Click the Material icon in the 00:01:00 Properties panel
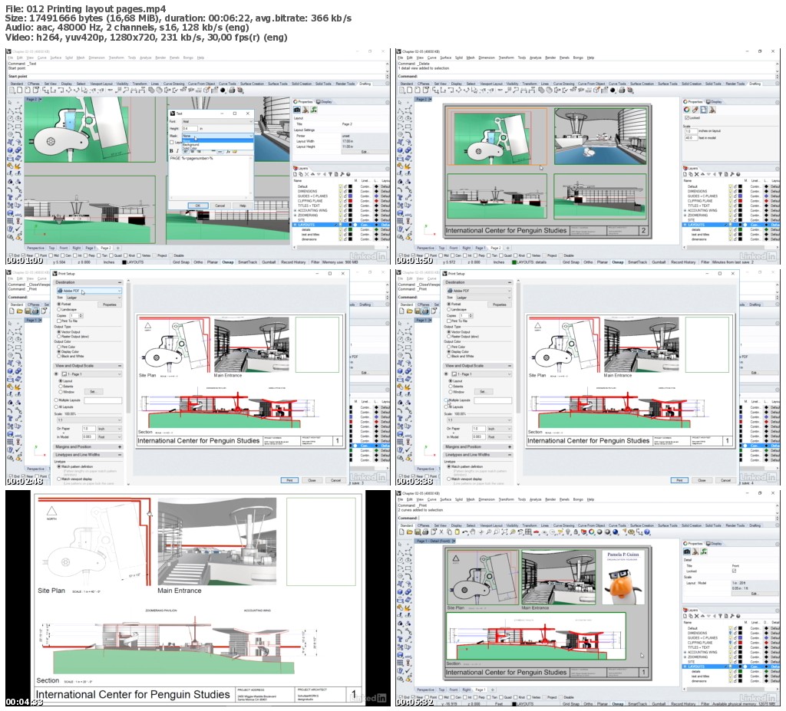786x711 pixels. point(305,110)
